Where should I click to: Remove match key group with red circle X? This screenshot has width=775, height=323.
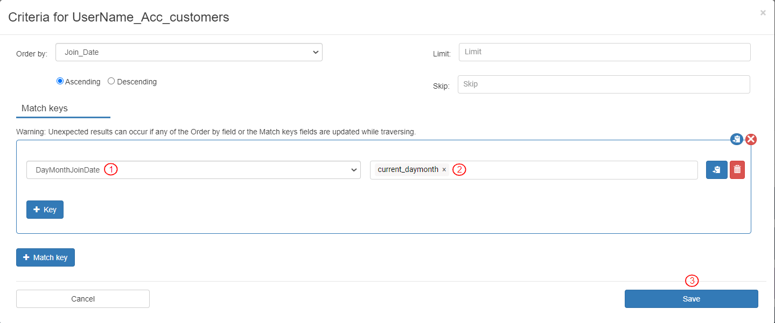[x=751, y=139]
